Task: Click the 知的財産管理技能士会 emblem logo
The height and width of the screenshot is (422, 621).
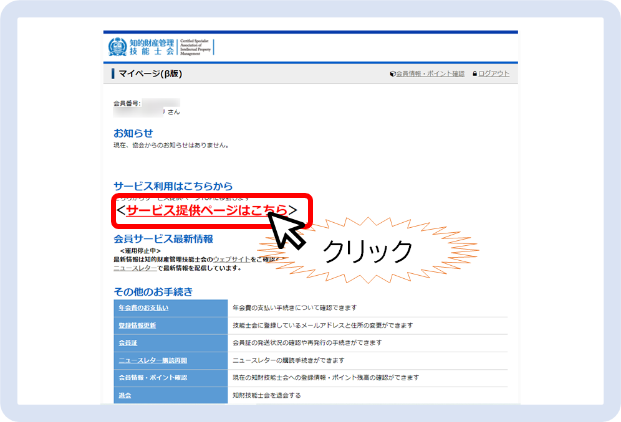Action: 118,47
